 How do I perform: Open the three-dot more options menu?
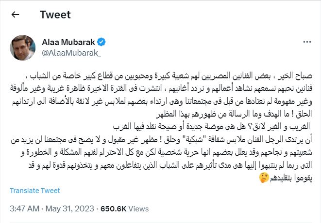pyautogui.click(x=307, y=42)
